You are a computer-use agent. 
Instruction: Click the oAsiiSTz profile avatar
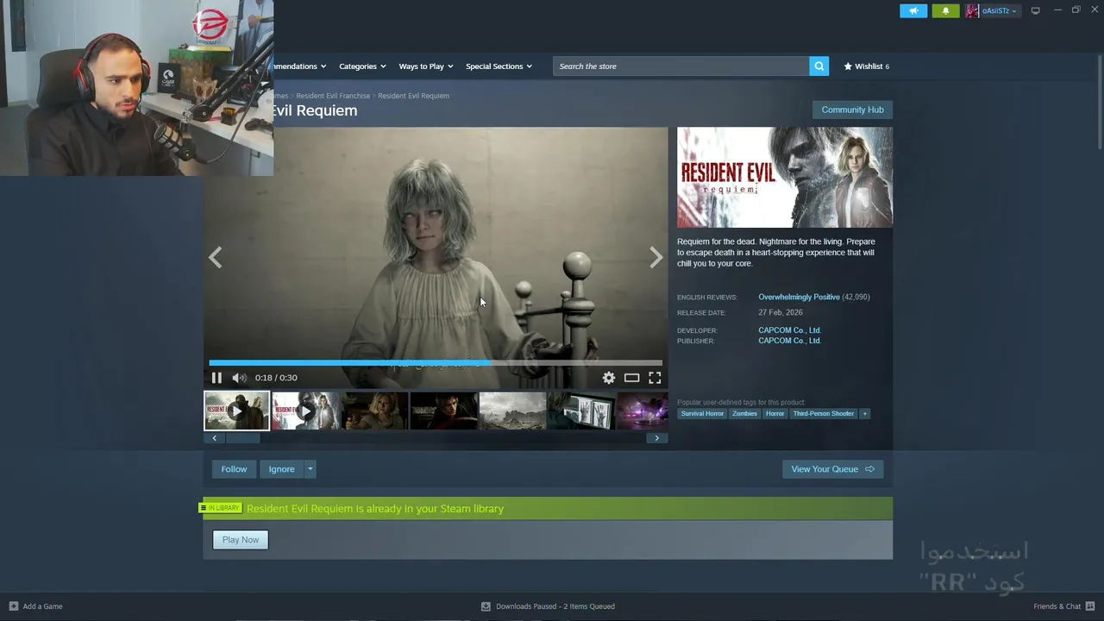[972, 10]
